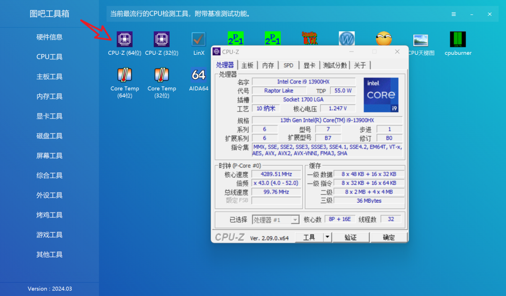Switch to 显卡 tab in CPU-Z

(x=309, y=66)
